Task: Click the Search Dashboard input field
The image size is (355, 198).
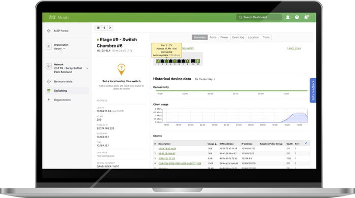Action: coord(259,17)
